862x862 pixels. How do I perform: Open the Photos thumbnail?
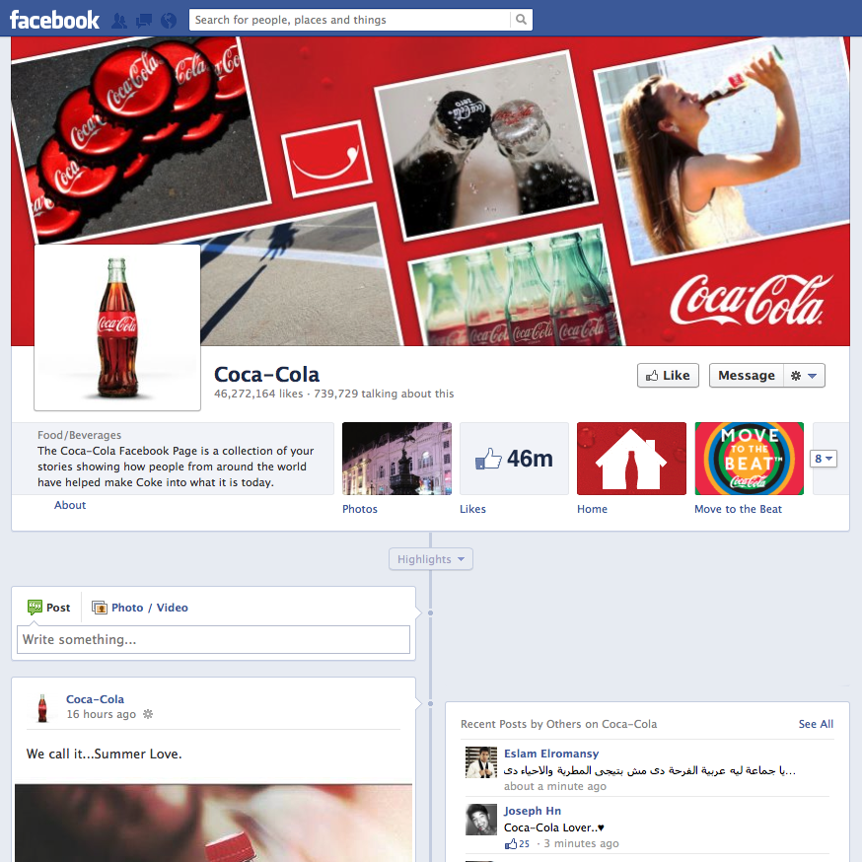(396, 459)
